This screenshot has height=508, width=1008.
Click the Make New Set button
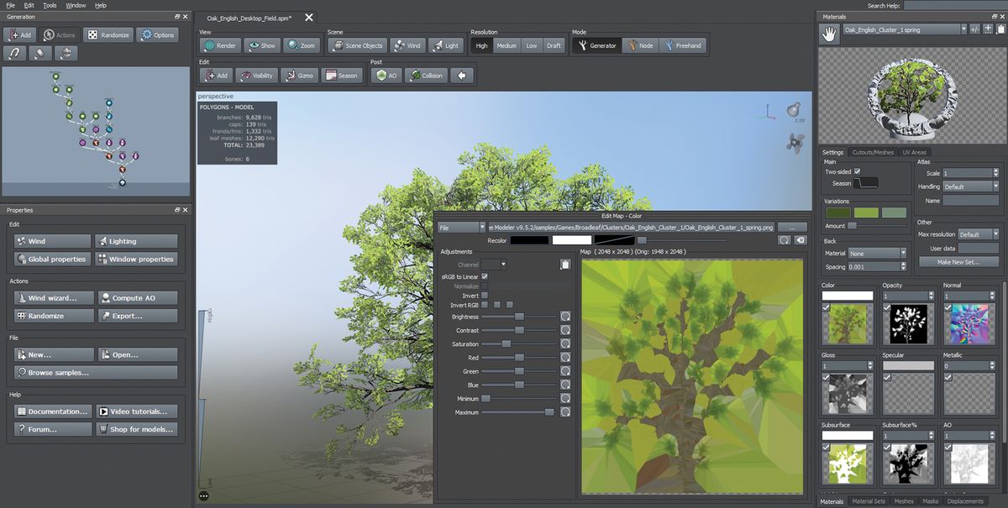958,261
